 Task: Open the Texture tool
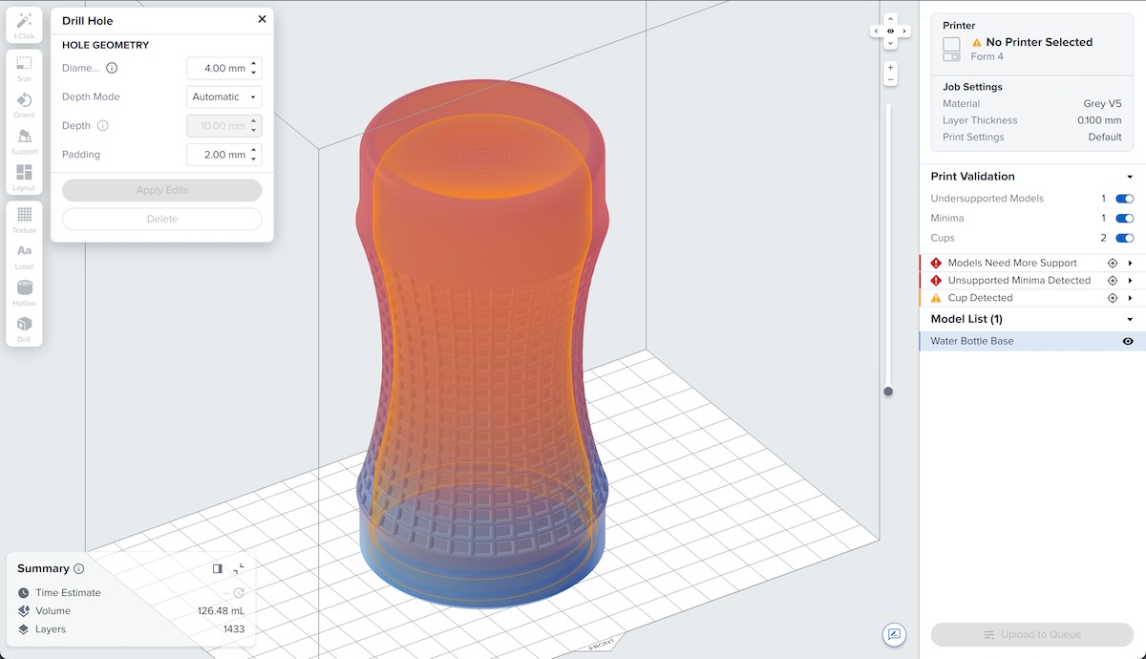pyautogui.click(x=24, y=222)
